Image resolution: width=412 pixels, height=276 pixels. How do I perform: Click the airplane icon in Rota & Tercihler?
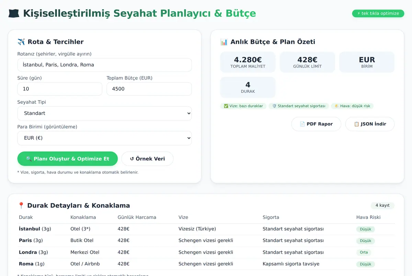click(21, 42)
